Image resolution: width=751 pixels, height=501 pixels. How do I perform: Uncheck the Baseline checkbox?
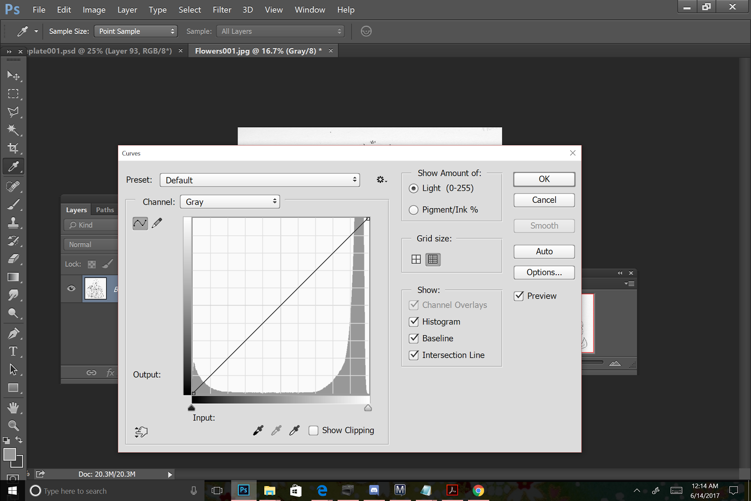click(x=414, y=339)
